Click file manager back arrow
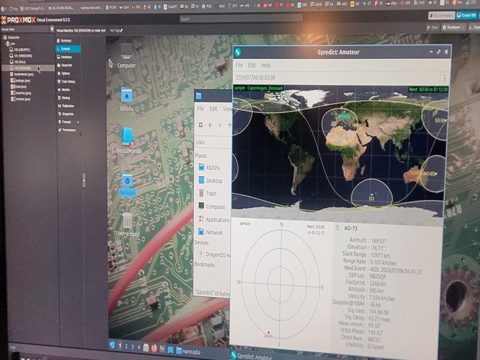This screenshot has width=480, height=360. (x=211, y=125)
